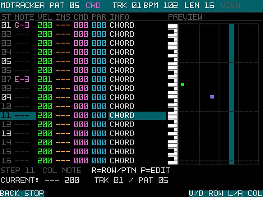Viewport: 263px width, 197px height.
Task: Select velocity 200 on step 01
Action: pyautogui.click(x=45, y=25)
